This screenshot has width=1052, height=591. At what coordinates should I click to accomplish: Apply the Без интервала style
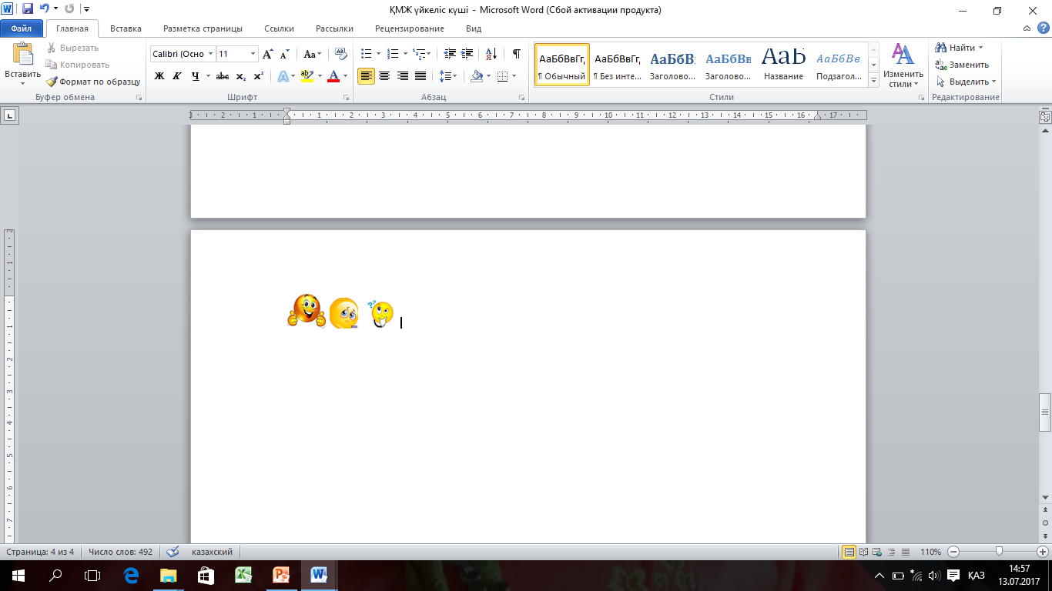pyautogui.click(x=618, y=65)
